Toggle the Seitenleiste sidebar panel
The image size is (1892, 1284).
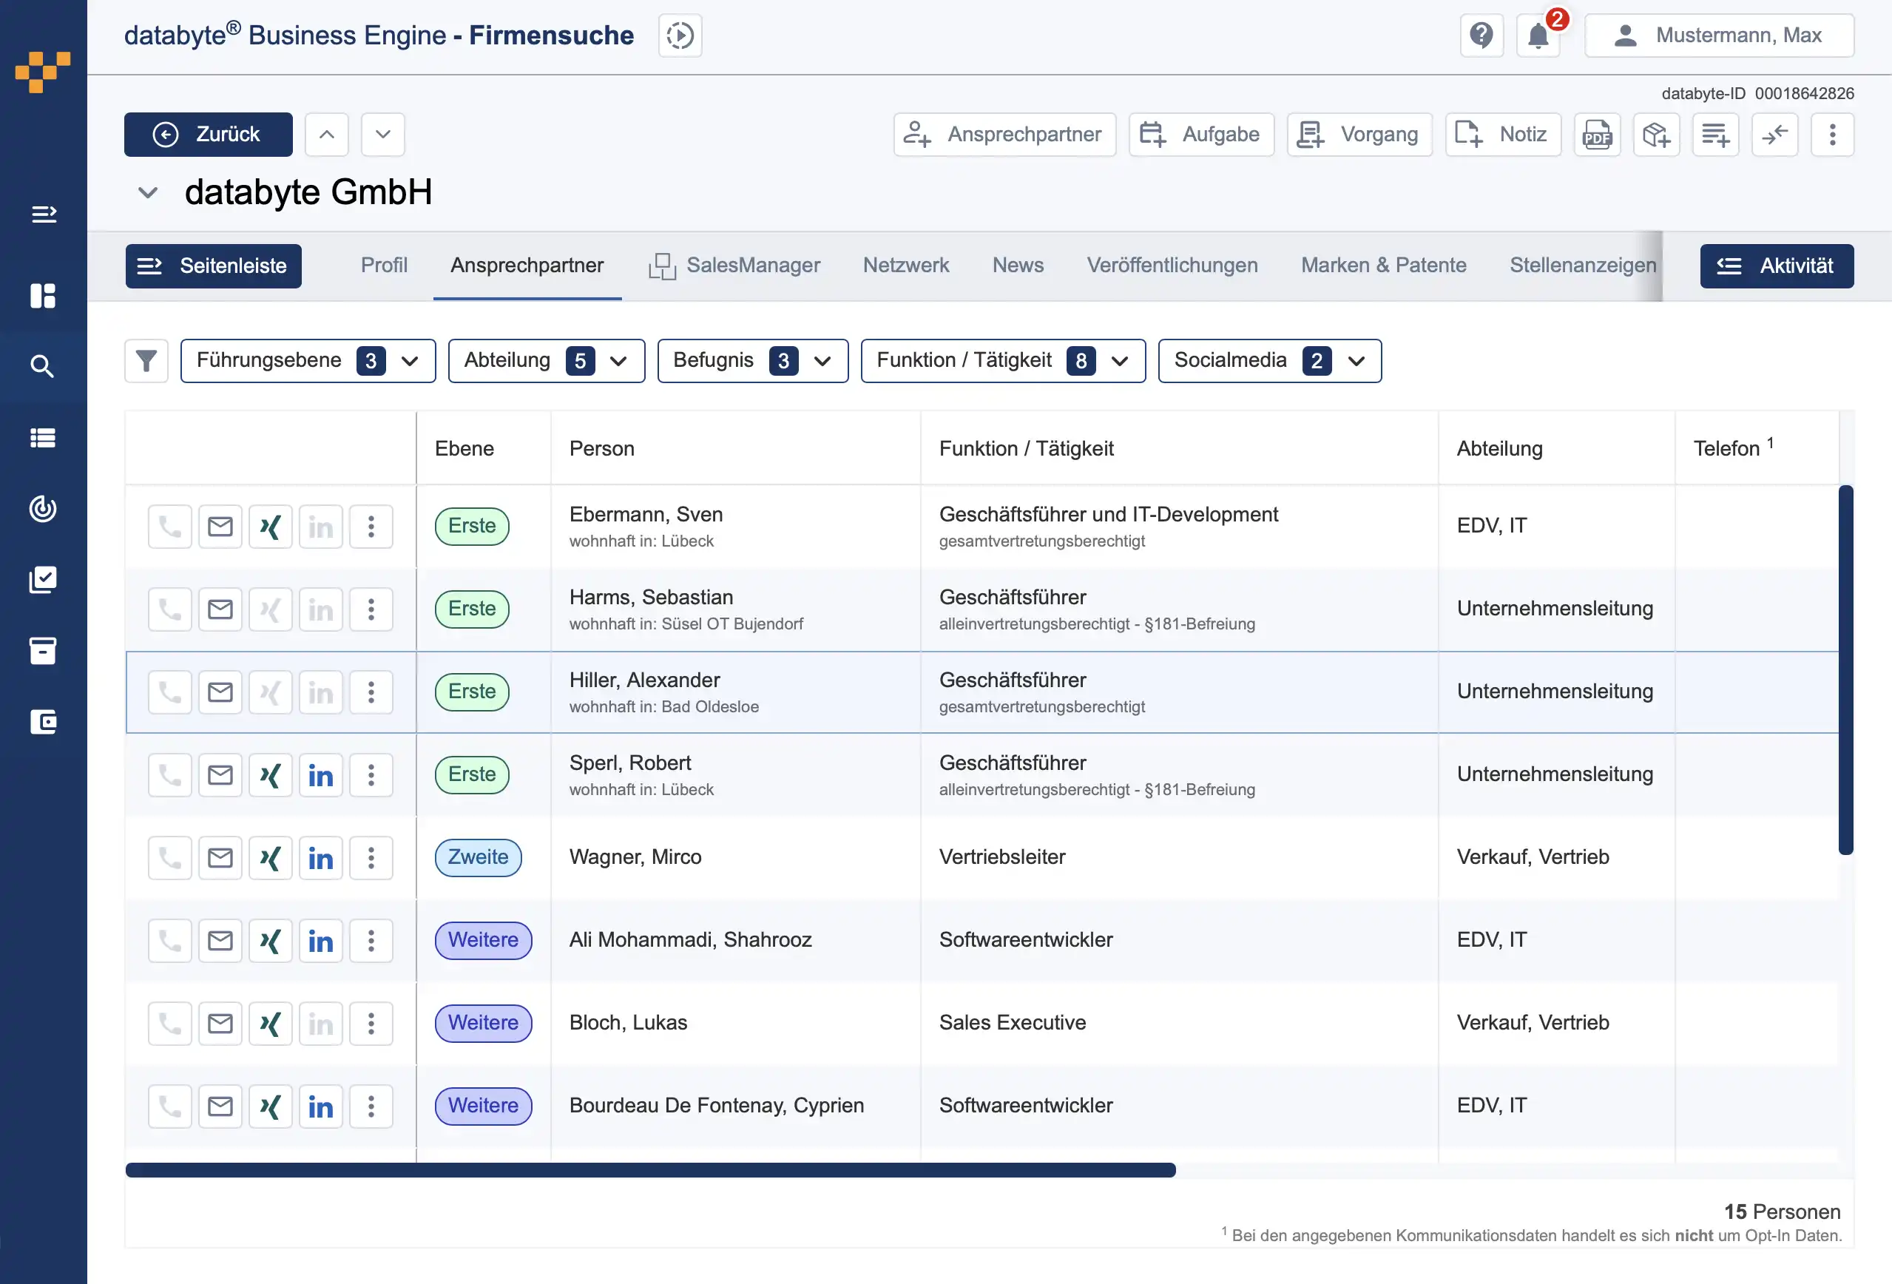coord(213,266)
